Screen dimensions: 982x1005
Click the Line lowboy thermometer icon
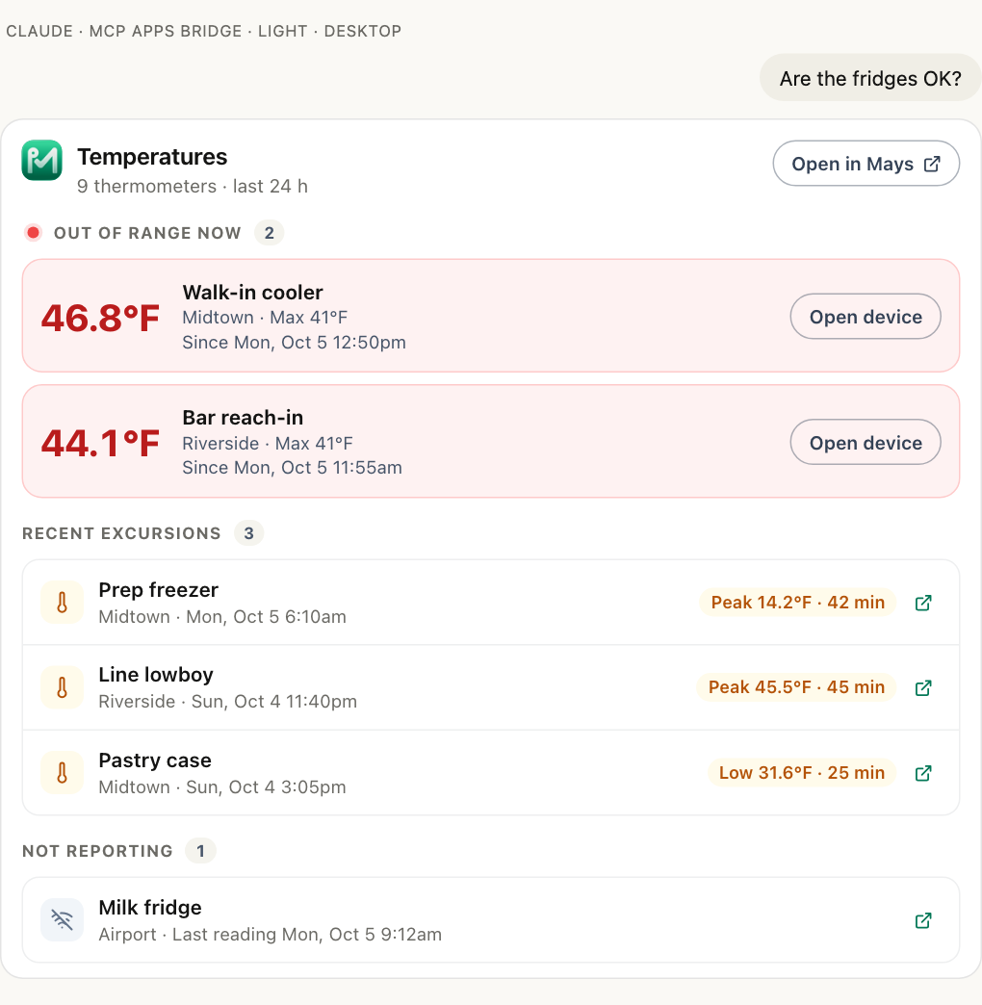point(63,687)
